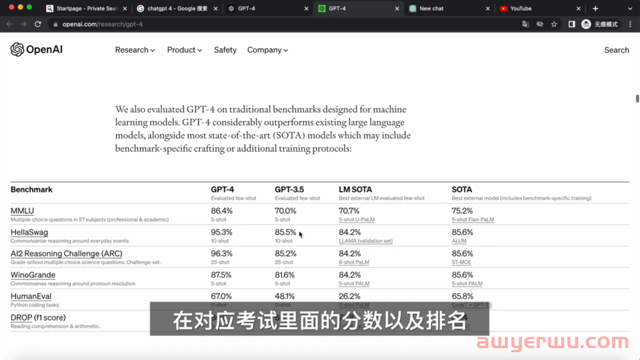Open the ALUM link

[x=459, y=241]
